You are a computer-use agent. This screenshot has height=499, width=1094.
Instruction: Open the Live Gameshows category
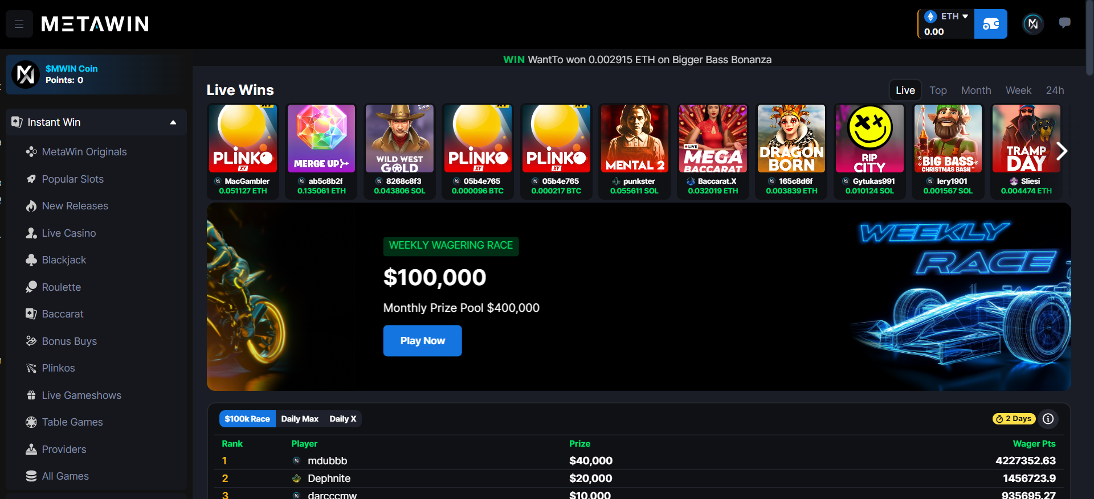[x=74, y=395]
